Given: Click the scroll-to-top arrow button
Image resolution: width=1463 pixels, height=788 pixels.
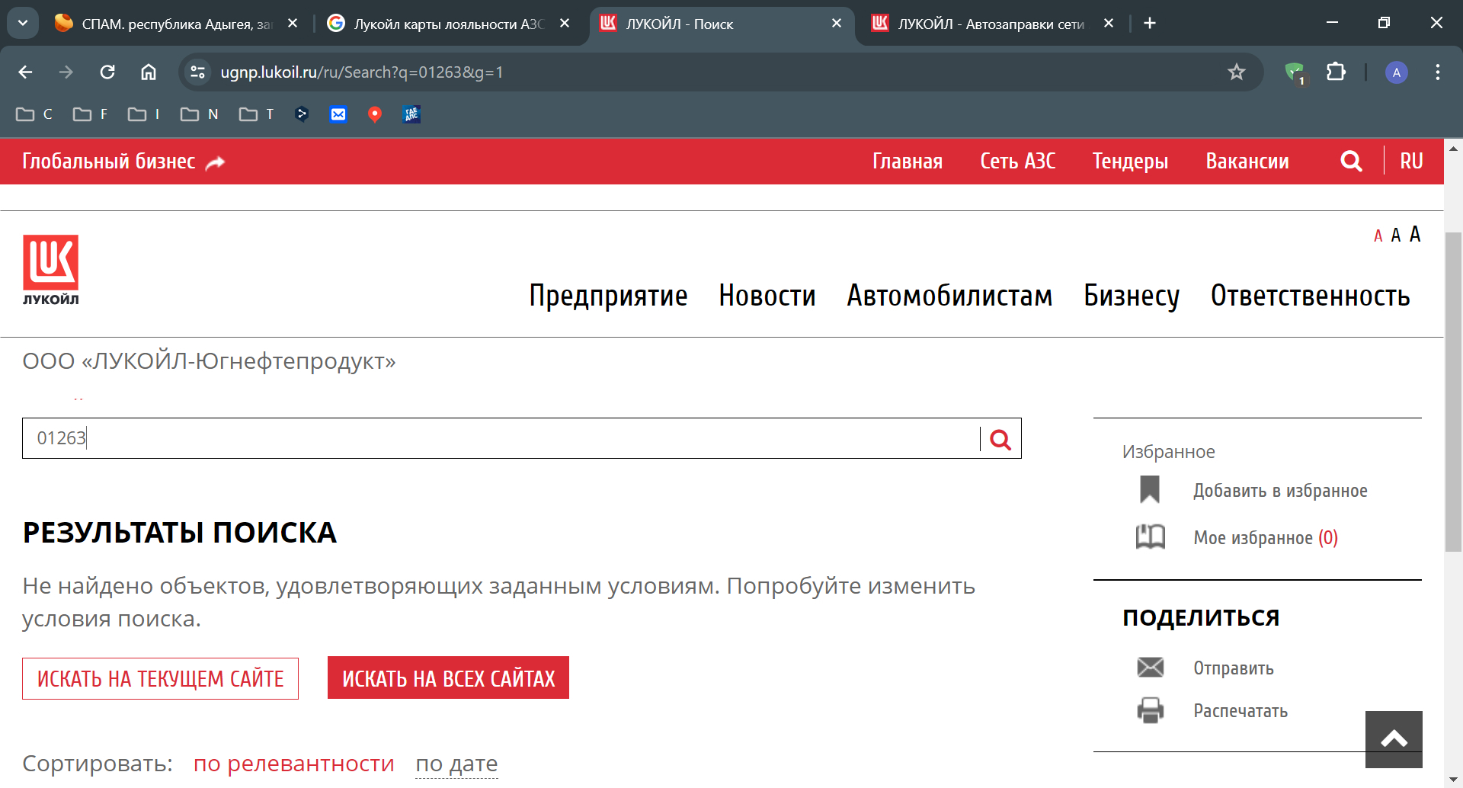Looking at the screenshot, I should 1394,739.
